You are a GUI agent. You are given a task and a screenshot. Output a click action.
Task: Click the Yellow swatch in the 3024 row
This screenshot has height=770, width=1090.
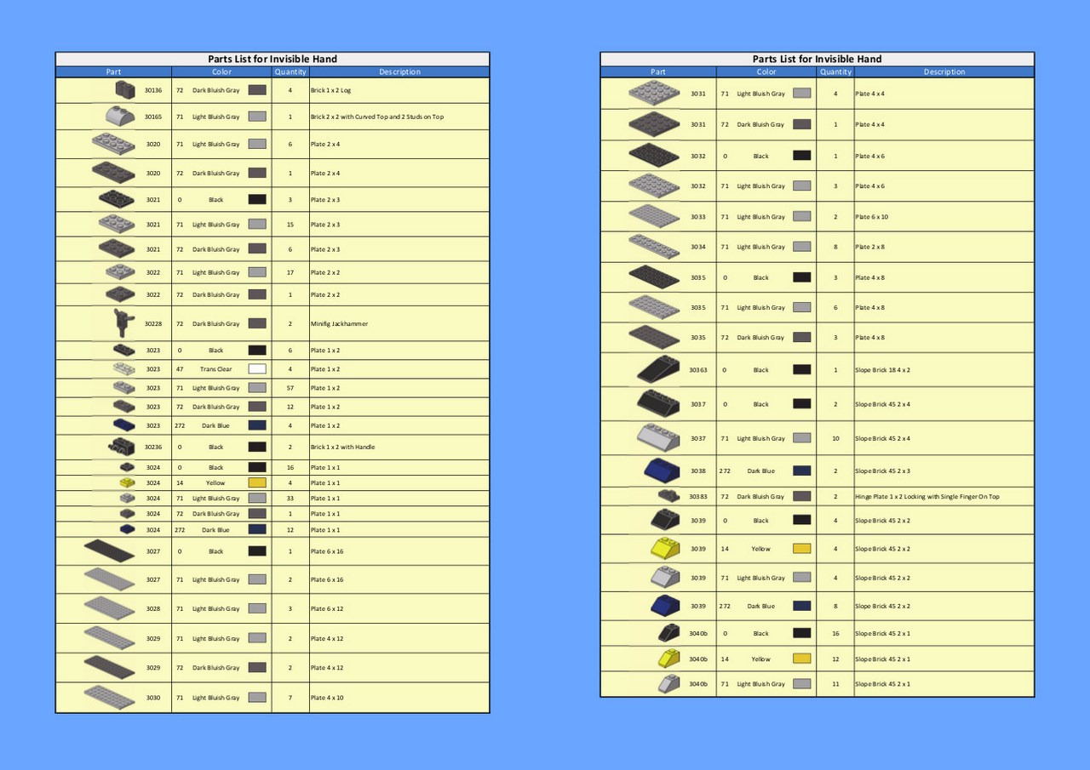pos(257,482)
